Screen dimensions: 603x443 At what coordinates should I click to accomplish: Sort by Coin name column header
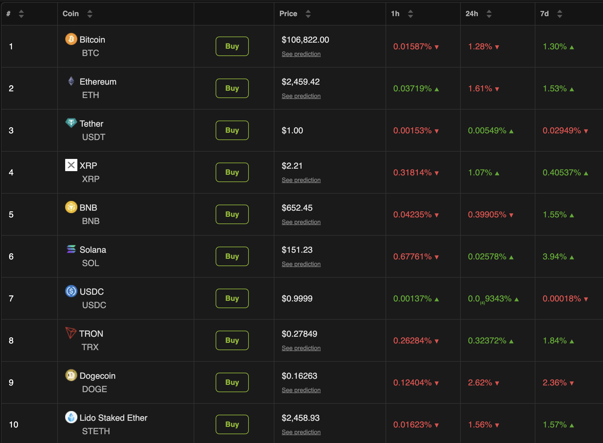(71, 14)
